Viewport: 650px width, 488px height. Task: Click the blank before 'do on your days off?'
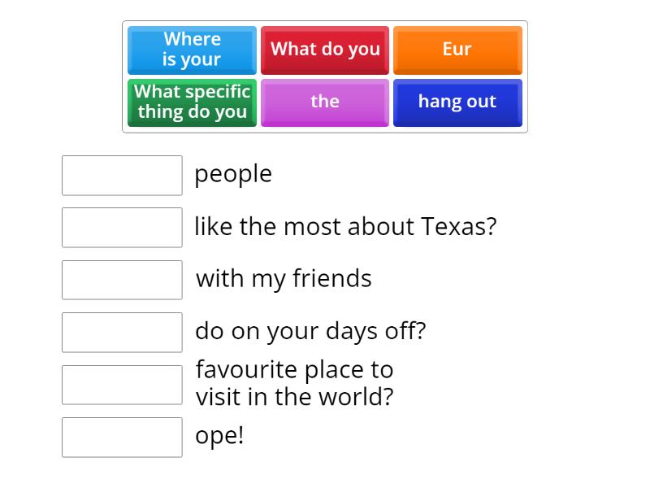tap(122, 333)
